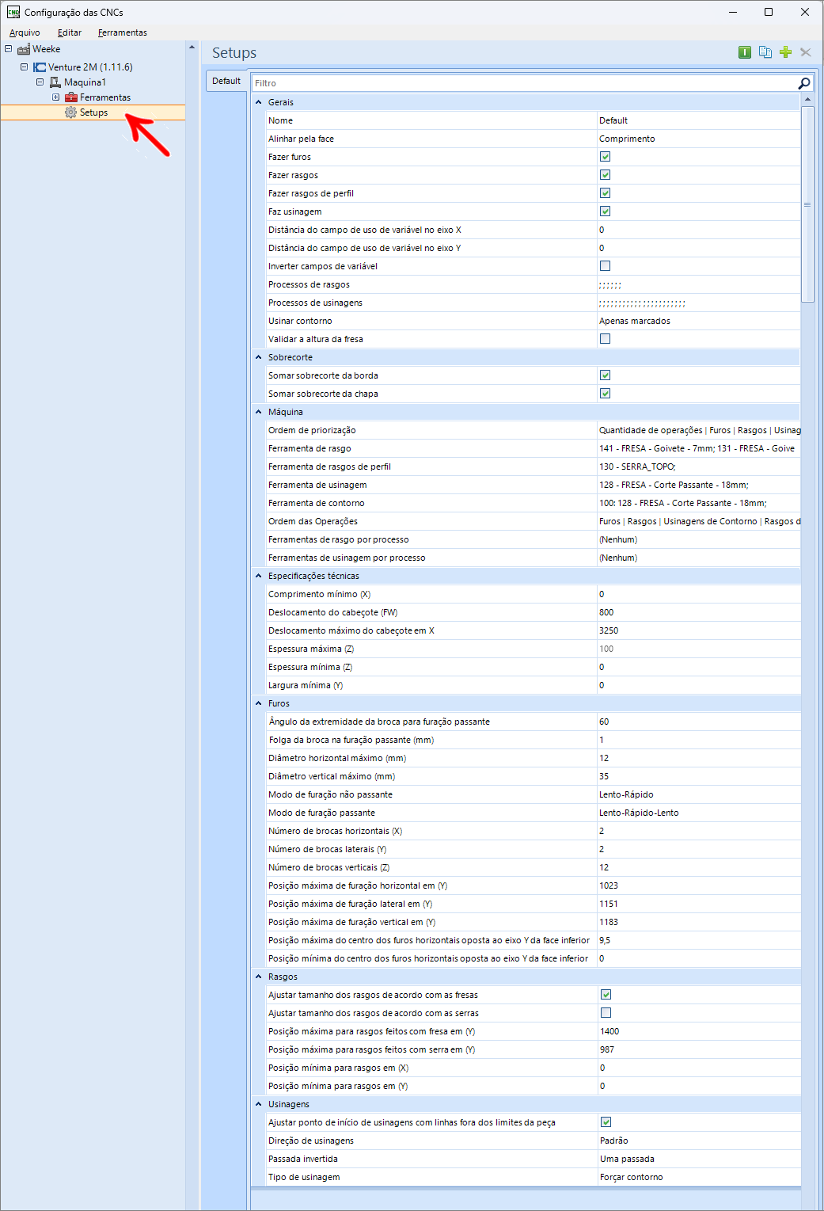Disable the Faz usinagem checkbox
The height and width of the screenshot is (1211, 824).
[606, 211]
